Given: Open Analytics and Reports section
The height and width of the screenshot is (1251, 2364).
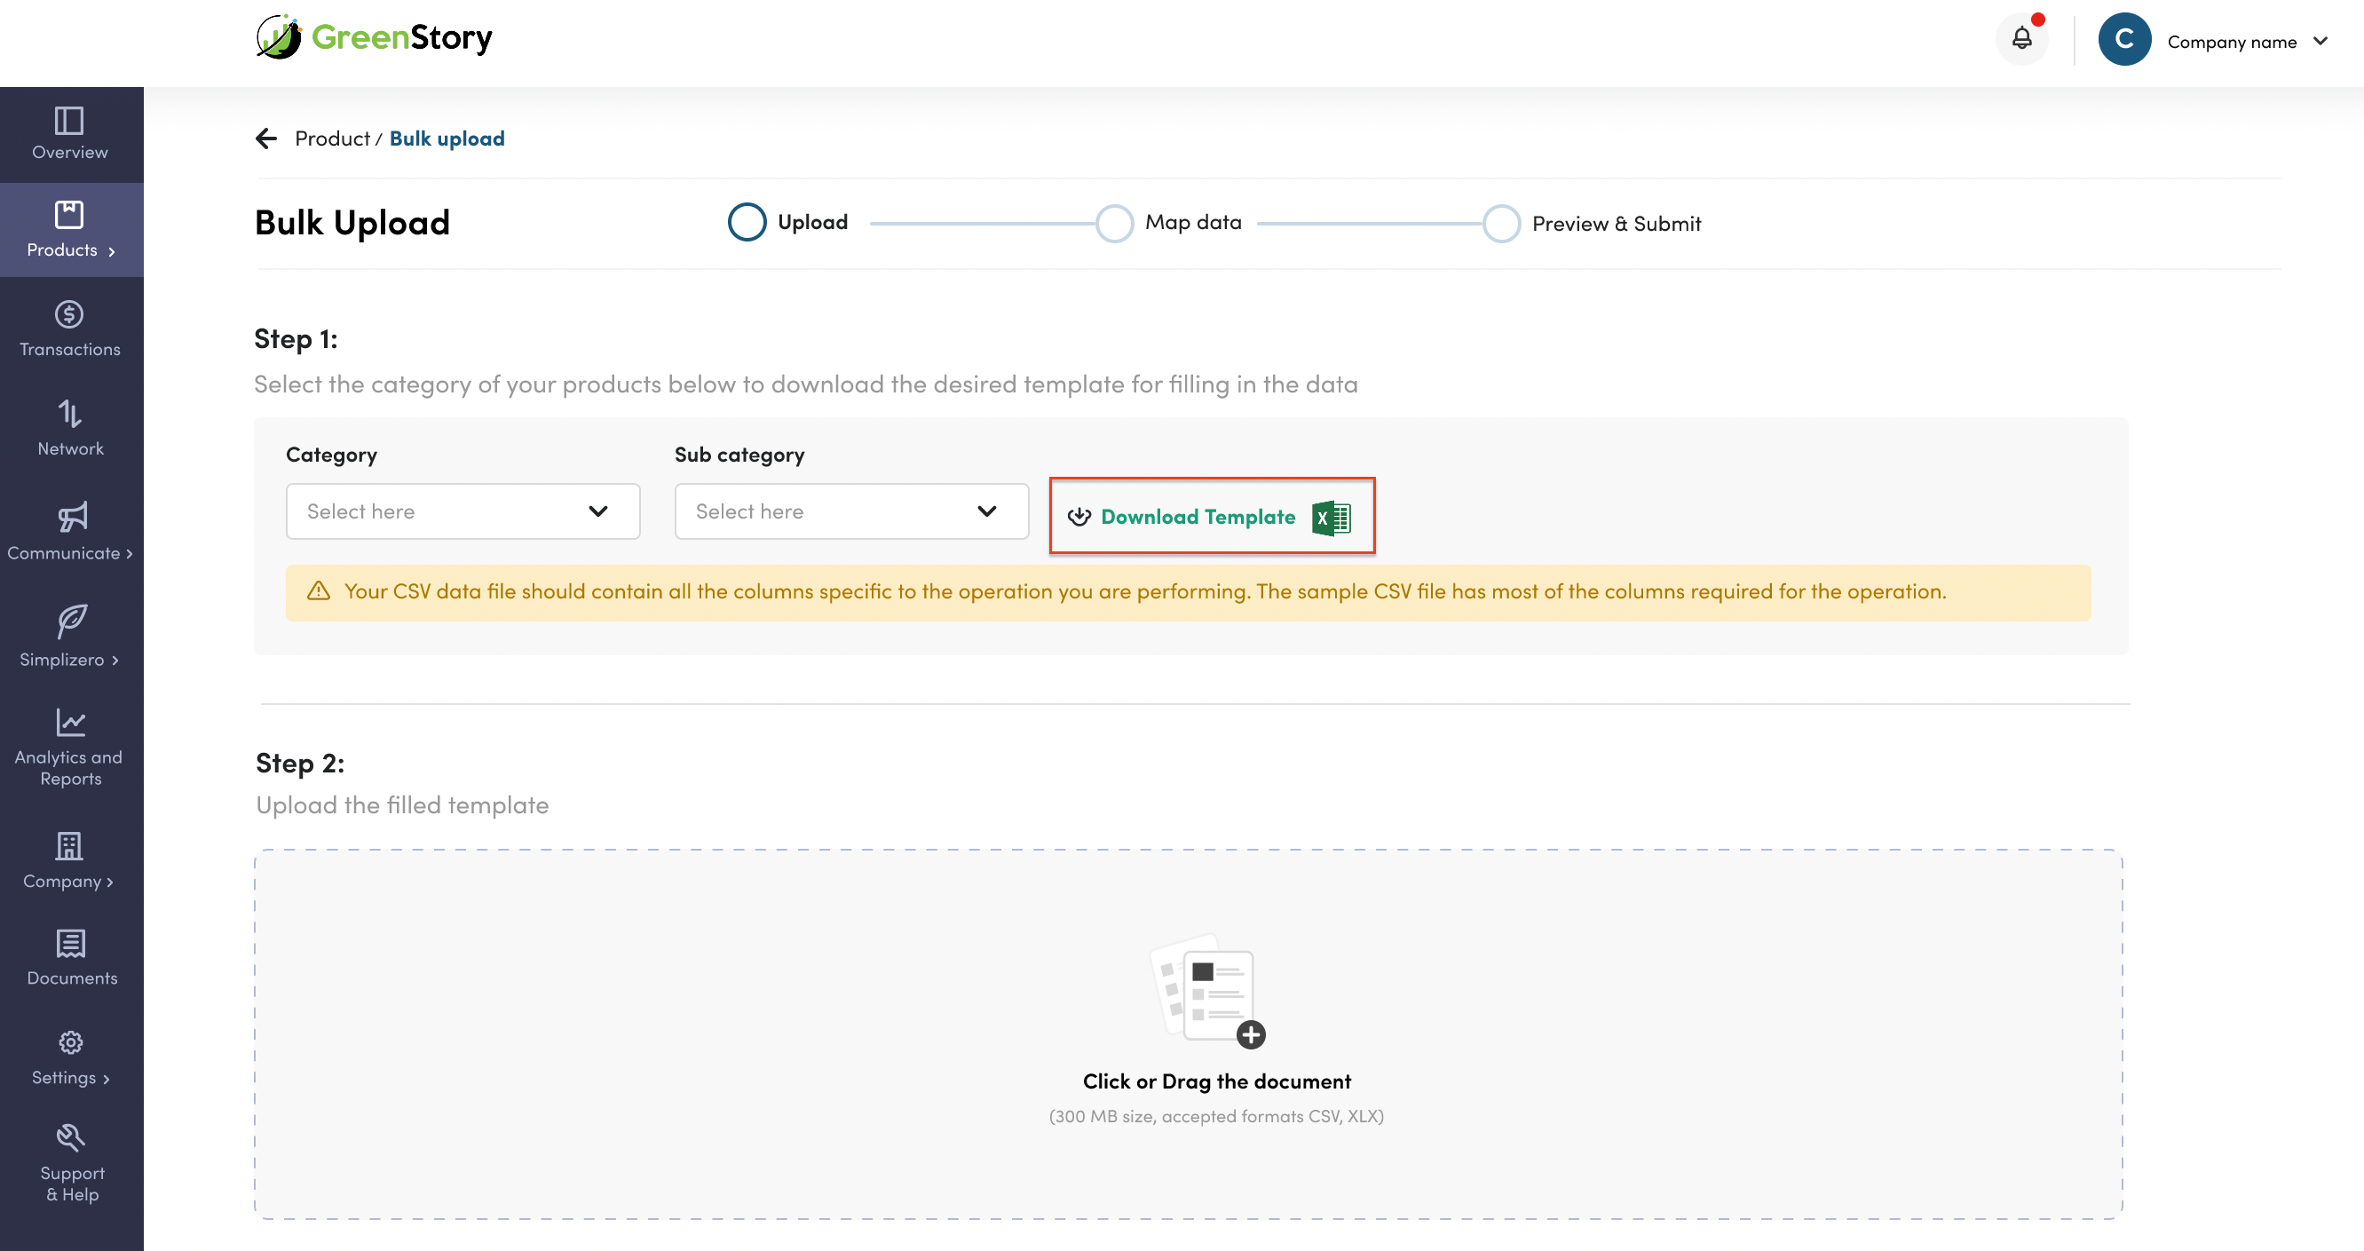Looking at the screenshot, I should tap(70, 747).
